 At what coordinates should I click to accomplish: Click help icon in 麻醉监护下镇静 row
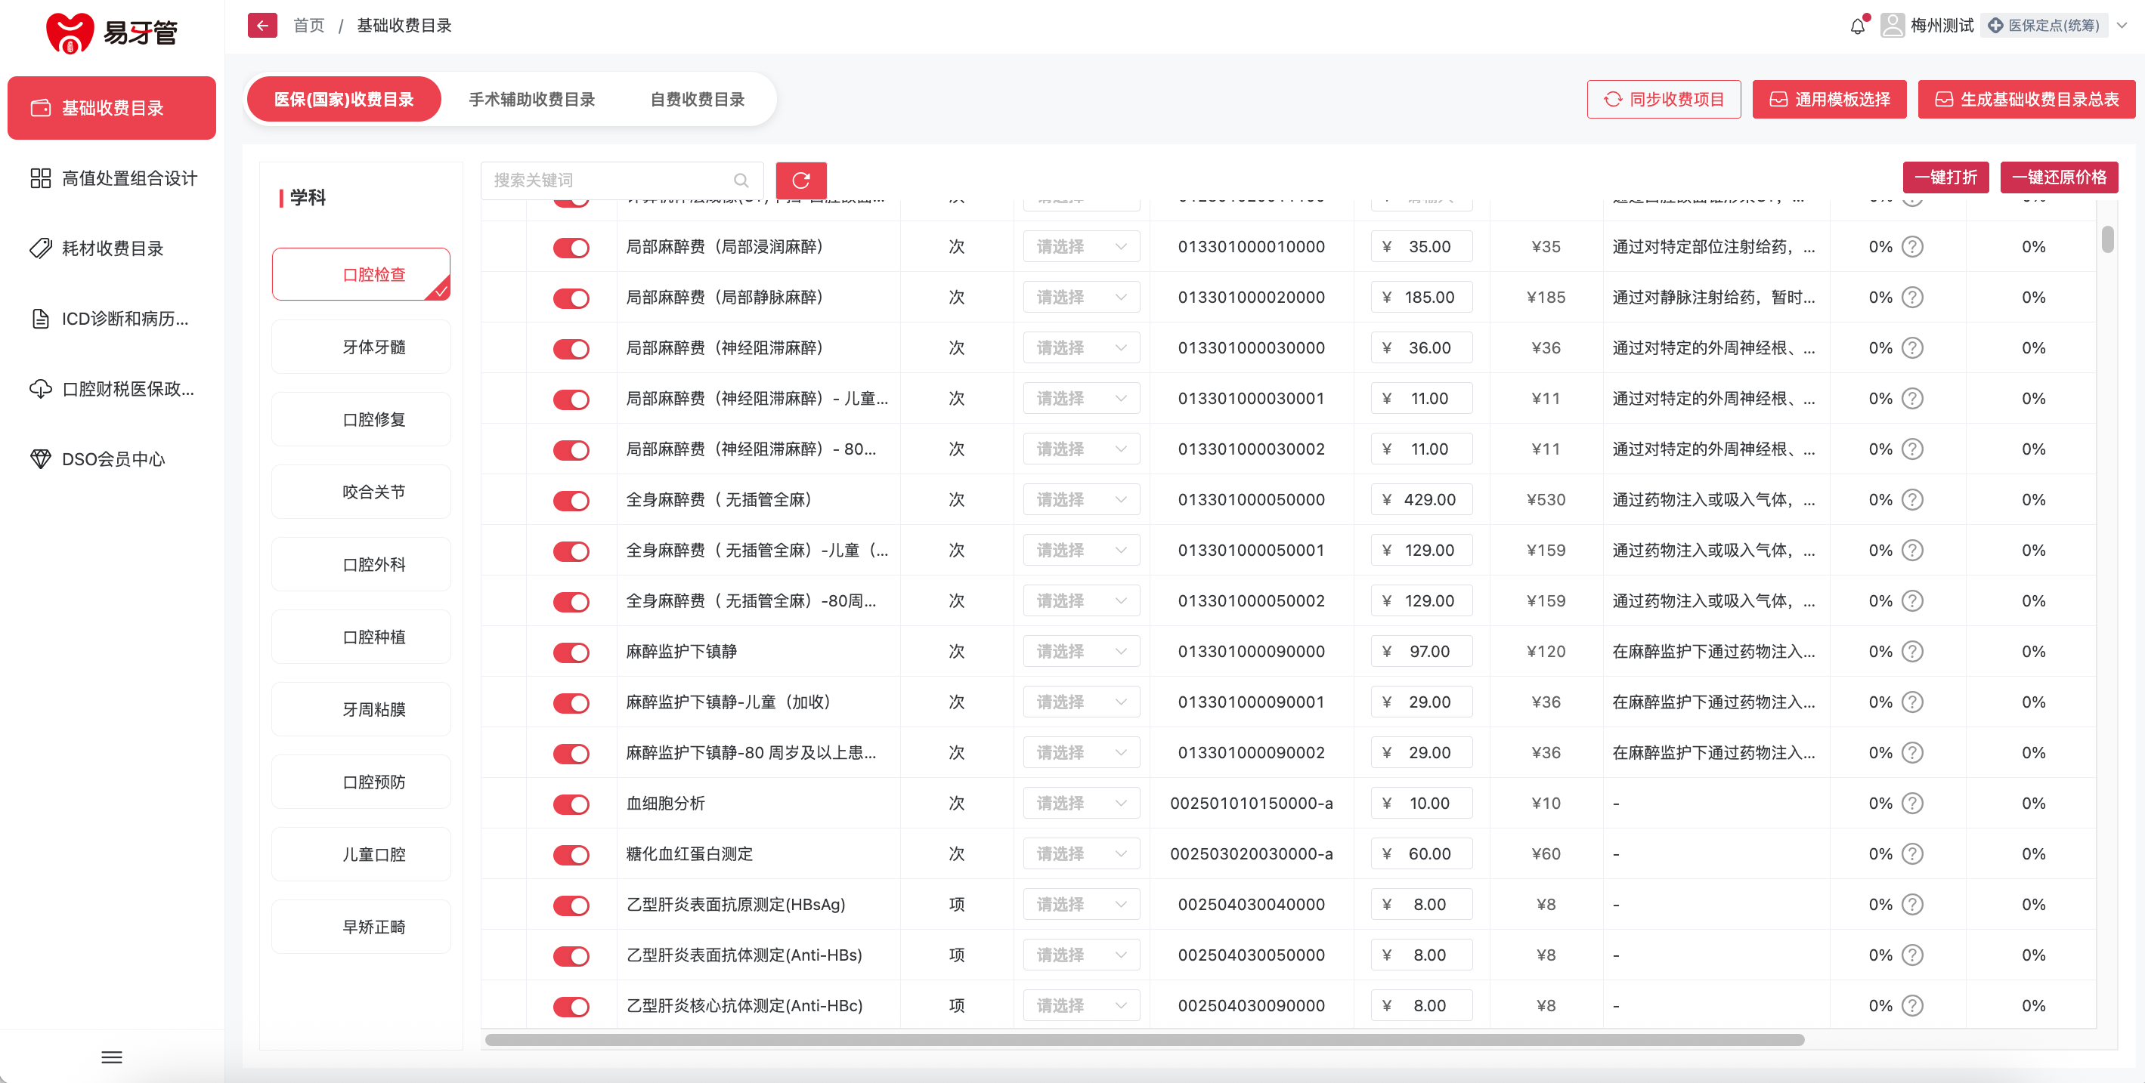click(x=1913, y=651)
